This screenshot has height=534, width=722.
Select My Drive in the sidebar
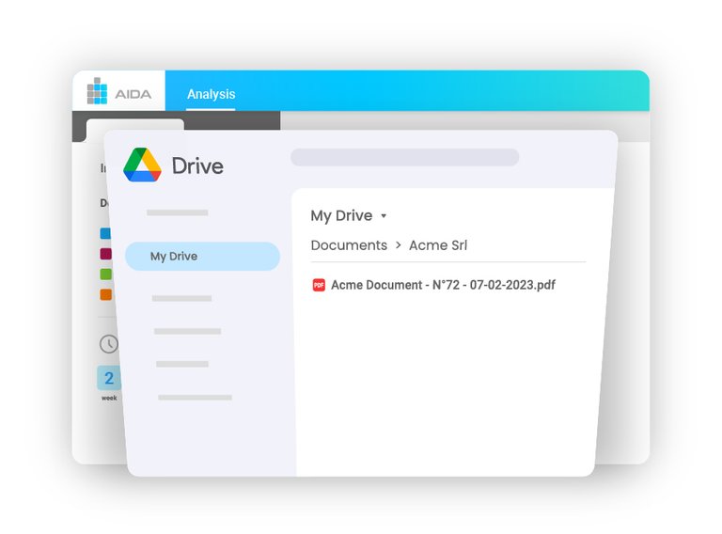(x=202, y=256)
